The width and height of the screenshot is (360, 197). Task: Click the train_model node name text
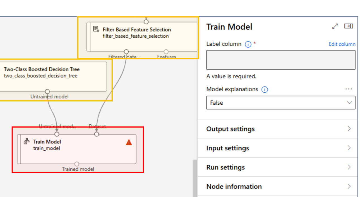[x=47, y=148]
